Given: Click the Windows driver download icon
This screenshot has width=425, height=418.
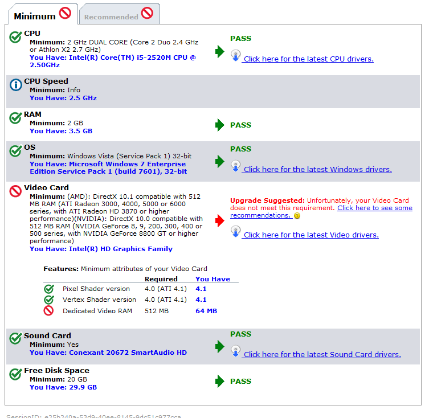Looking at the screenshot, I should tap(236, 166).
